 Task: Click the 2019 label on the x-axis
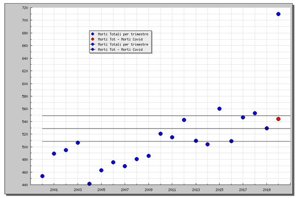(x=266, y=190)
